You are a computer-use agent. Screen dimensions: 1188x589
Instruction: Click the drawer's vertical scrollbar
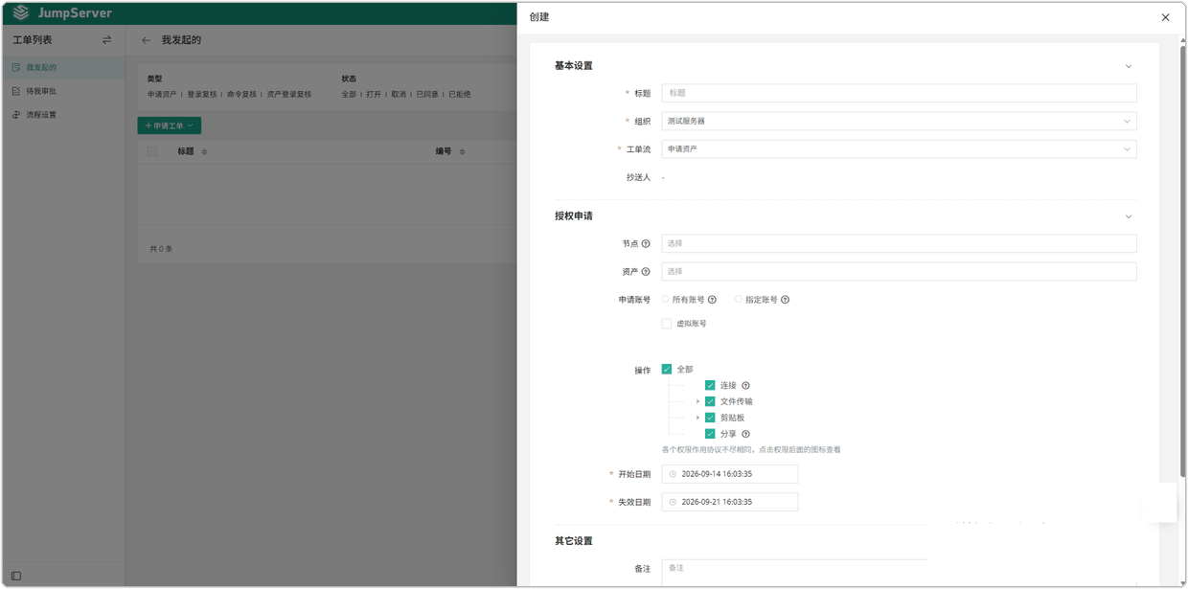pyautogui.click(x=1182, y=259)
